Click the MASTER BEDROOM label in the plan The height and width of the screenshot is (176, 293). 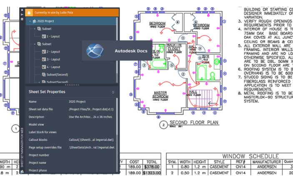click(160, 94)
